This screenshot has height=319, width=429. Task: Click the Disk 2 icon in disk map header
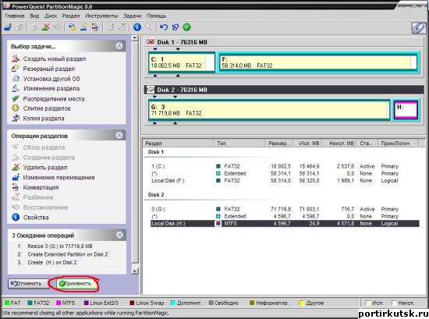point(151,90)
